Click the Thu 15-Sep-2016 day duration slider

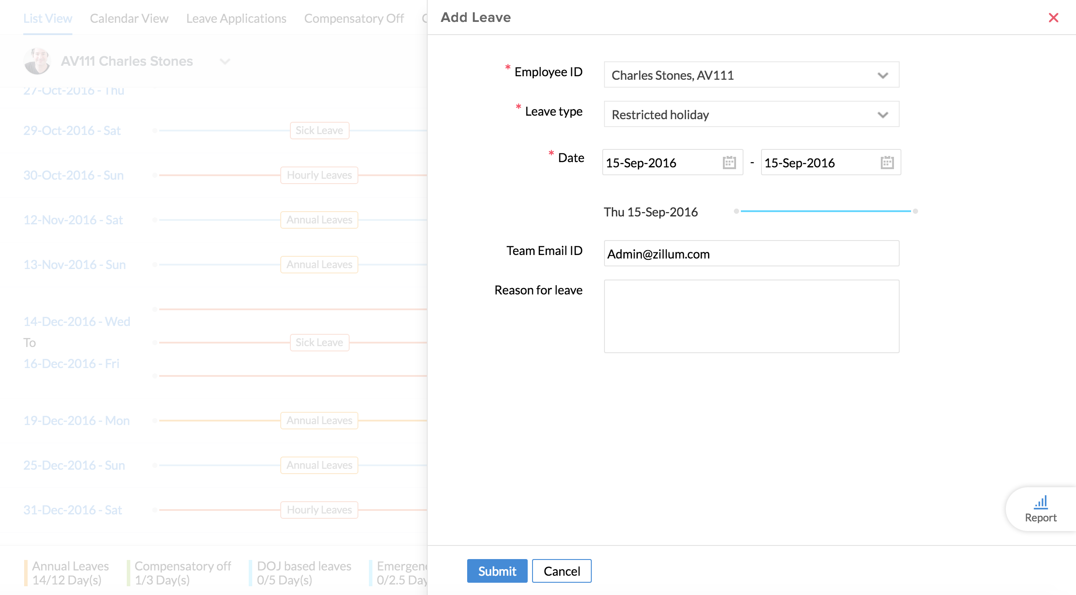(826, 211)
